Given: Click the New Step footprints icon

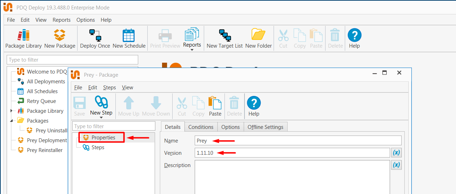Looking at the screenshot, I should 101,102.
